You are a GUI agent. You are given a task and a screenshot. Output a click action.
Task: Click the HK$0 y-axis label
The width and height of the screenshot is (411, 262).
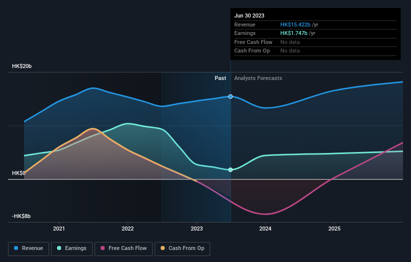click(19, 173)
